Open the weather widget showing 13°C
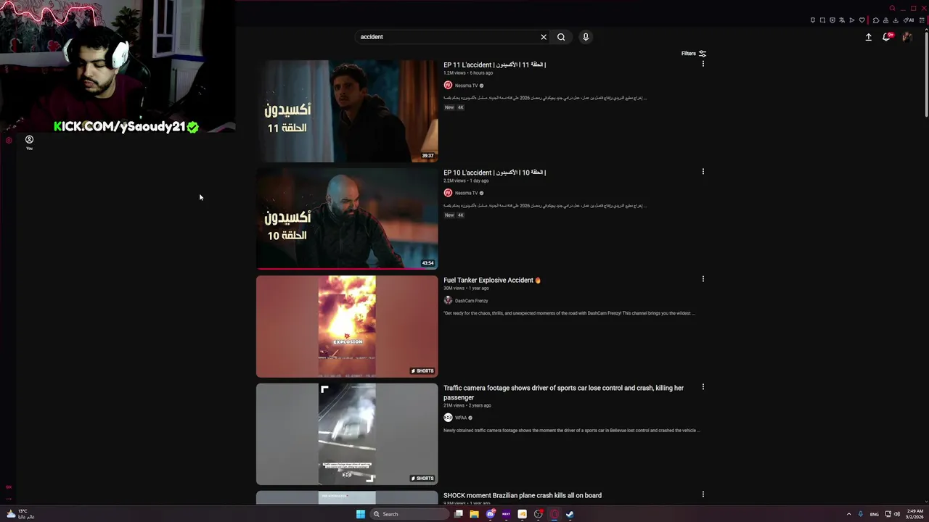Screen dimensions: 929x522 pos(20,514)
